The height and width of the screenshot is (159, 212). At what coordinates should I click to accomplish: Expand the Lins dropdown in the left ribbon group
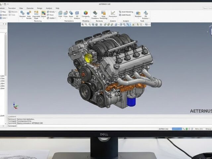click(7, 18)
